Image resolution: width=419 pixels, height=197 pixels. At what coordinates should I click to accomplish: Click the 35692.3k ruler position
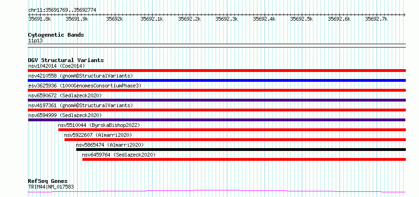(226, 19)
